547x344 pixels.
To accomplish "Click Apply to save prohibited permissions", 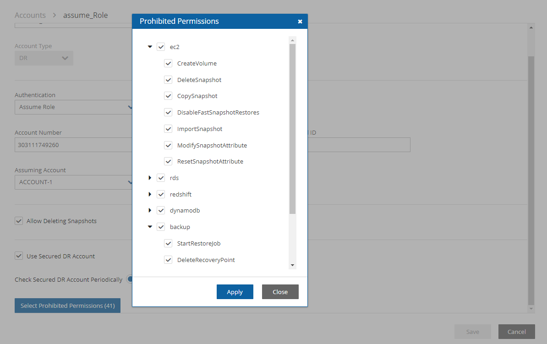I will click(x=235, y=292).
